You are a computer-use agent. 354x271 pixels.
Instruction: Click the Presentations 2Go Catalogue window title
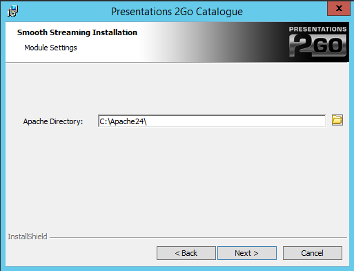point(177,12)
